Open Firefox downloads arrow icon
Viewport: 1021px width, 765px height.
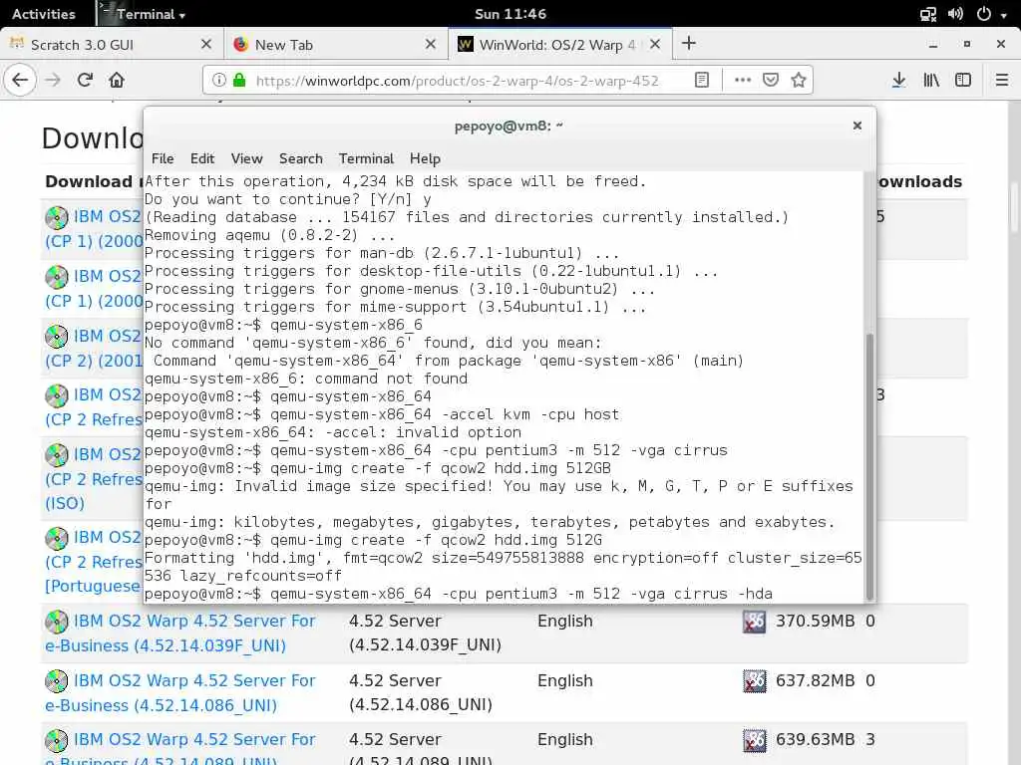pos(898,80)
